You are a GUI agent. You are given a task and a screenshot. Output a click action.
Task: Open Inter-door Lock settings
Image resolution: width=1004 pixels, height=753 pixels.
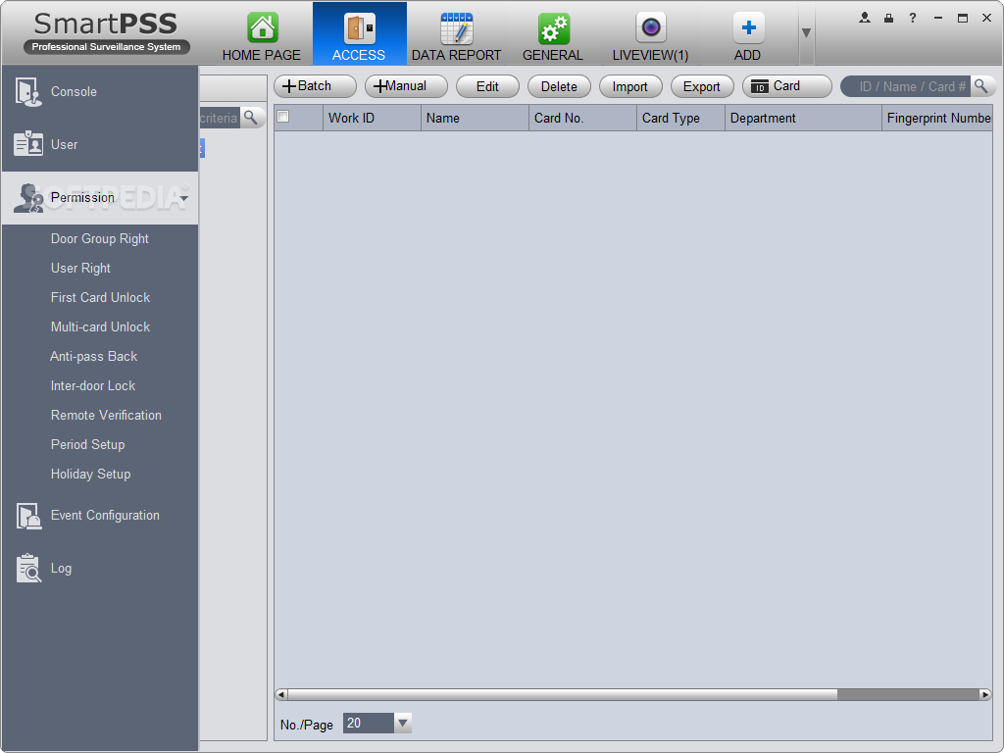[x=93, y=386]
